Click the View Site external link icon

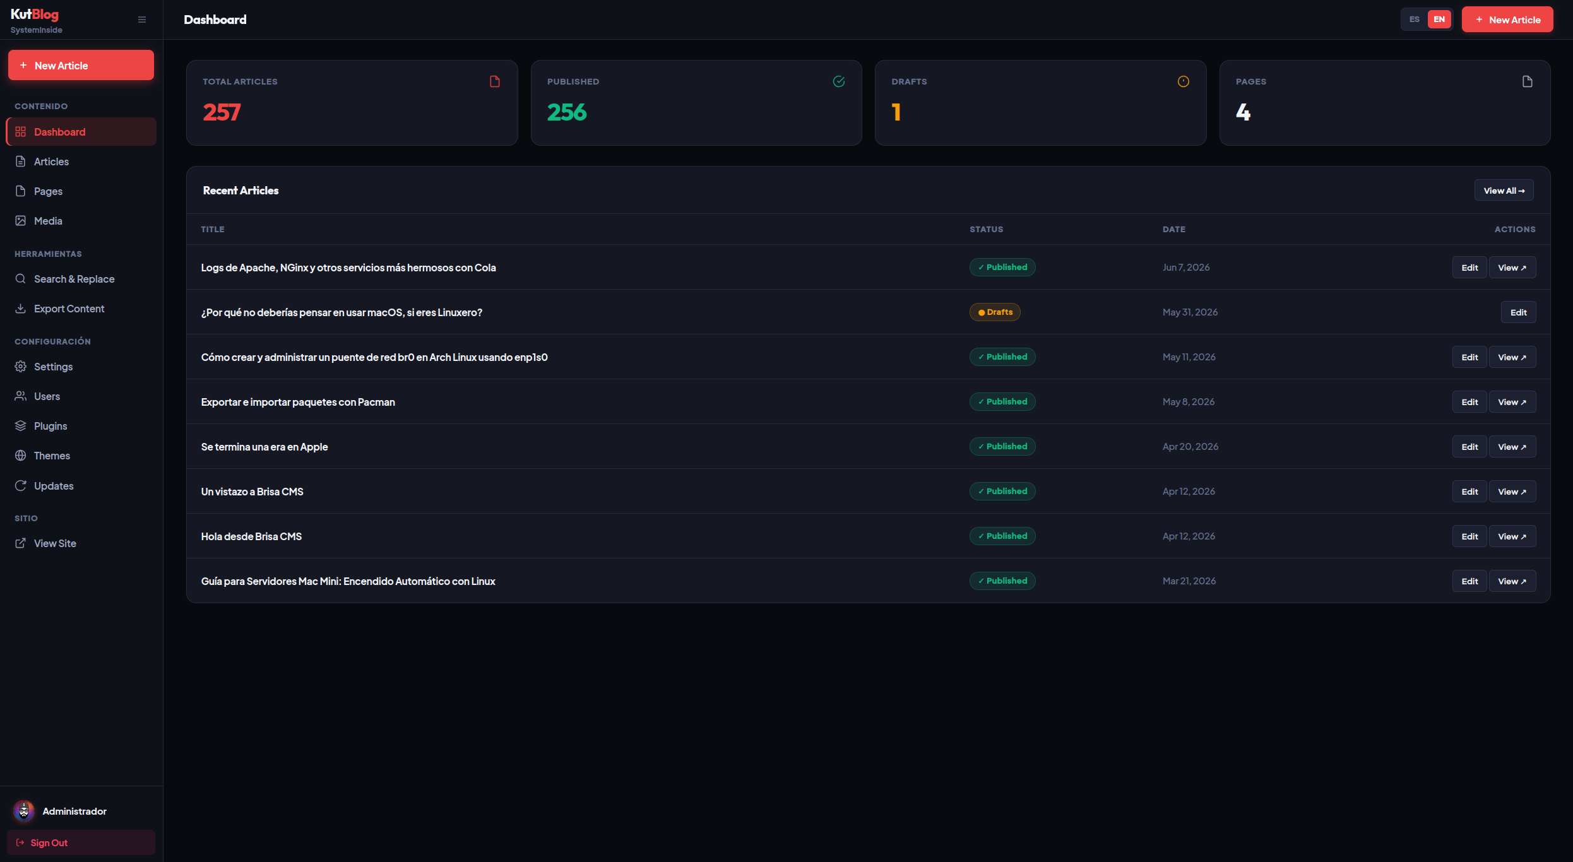(x=21, y=543)
